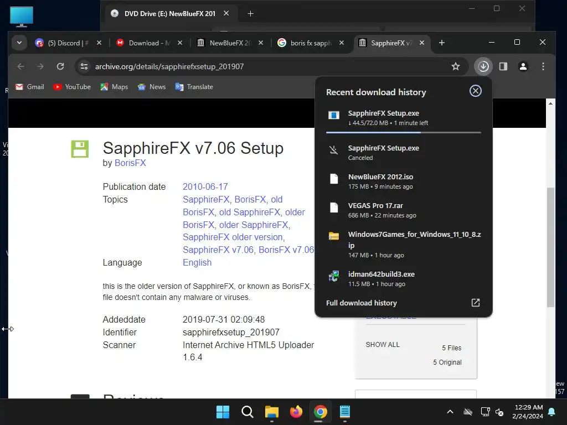Launch Firefox from the taskbar

[296, 412]
